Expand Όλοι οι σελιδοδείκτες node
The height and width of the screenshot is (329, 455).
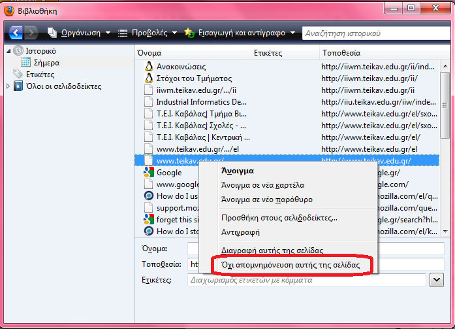[8, 86]
